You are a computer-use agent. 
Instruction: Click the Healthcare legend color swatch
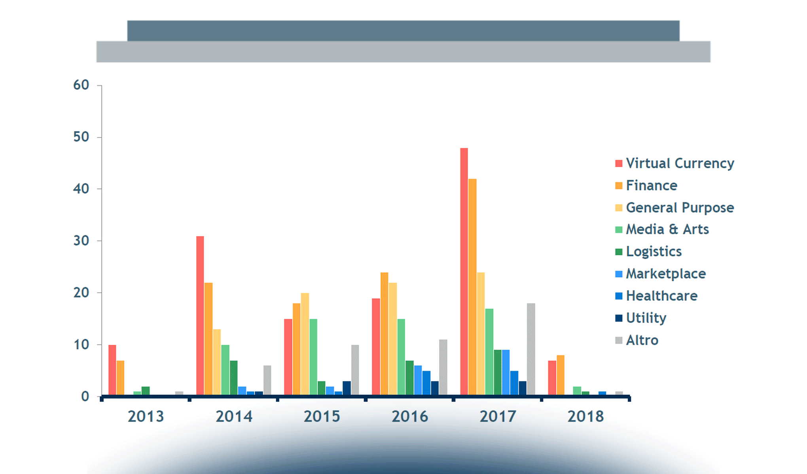tap(619, 296)
